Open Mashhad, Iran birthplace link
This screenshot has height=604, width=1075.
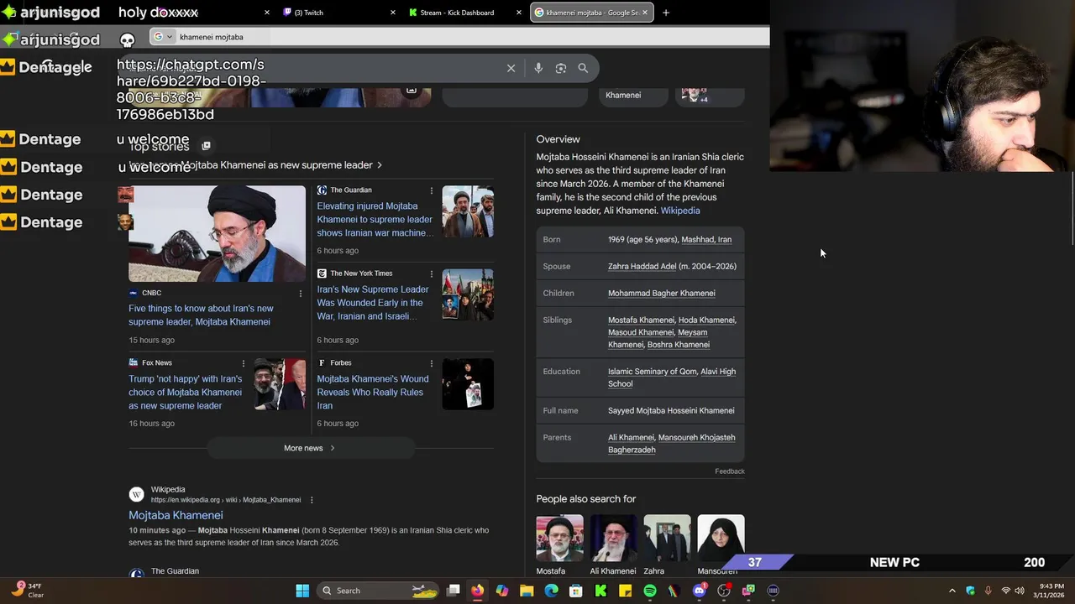pos(706,240)
